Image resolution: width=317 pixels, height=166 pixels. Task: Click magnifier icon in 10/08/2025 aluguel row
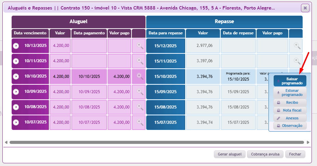click(x=140, y=107)
